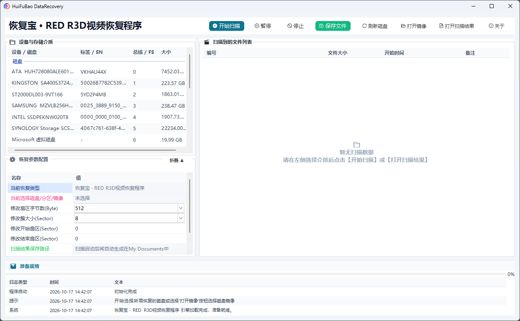Image resolution: width=520 pixels, height=321 pixels.
Task: Select the ATA HUH728080ALE601 disk row
Action: pyautogui.click(x=97, y=72)
